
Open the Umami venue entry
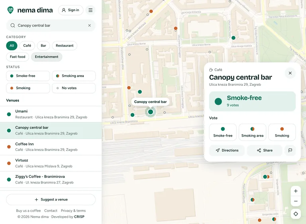coord(51,114)
